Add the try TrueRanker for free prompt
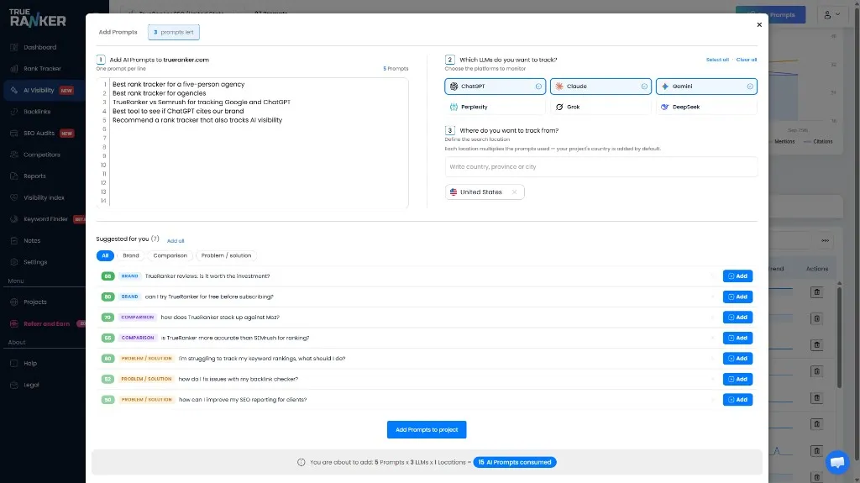Screen dimensions: 860x483 [737, 297]
